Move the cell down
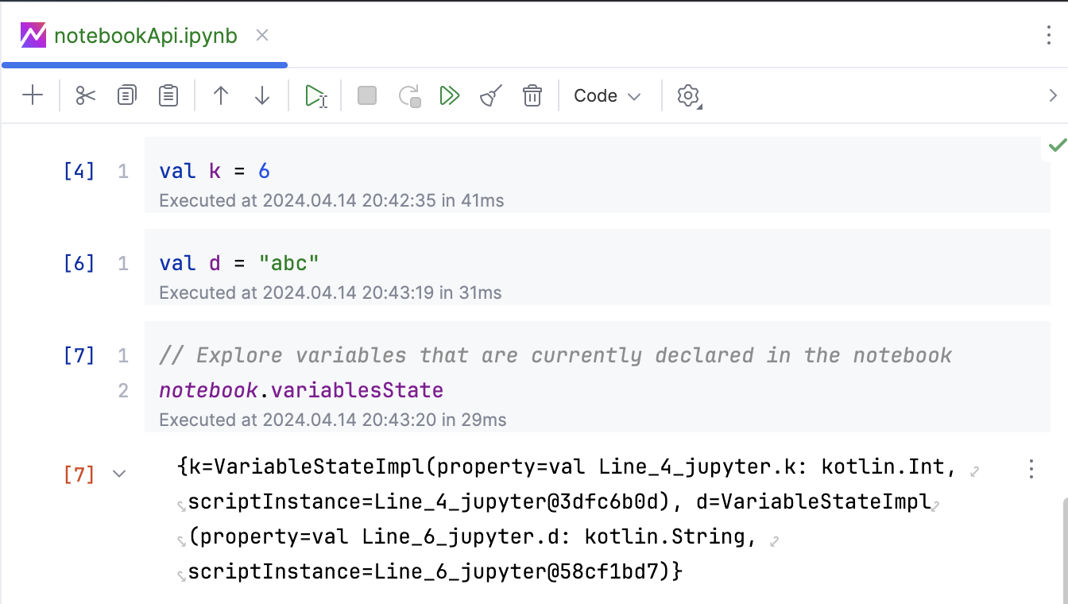Screen dimensions: 1068x604 261,95
